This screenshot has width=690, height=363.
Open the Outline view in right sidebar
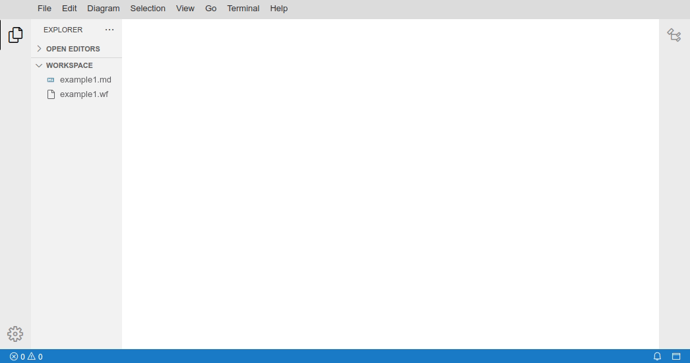point(674,35)
